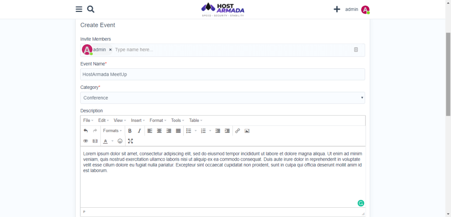Screen dimensions: 451x217
Task: Insert a numbered list
Action: (203, 131)
